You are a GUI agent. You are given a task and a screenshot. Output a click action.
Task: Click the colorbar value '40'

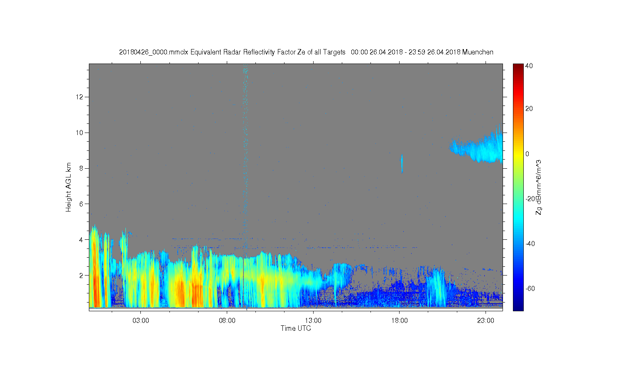tap(529, 66)
